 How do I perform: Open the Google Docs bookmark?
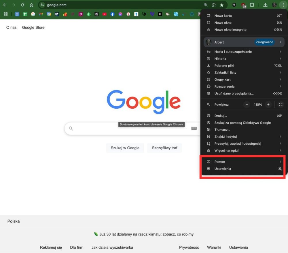pos(17,14)
